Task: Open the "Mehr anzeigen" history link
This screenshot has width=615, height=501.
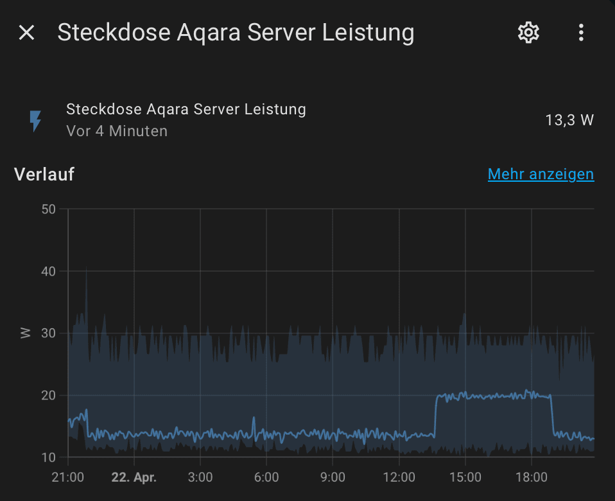Action: click(x=541, y=174)
